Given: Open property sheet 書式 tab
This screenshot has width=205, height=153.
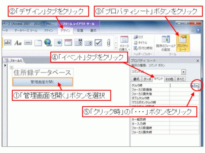Looking at the screenshot, I should 136,79.
